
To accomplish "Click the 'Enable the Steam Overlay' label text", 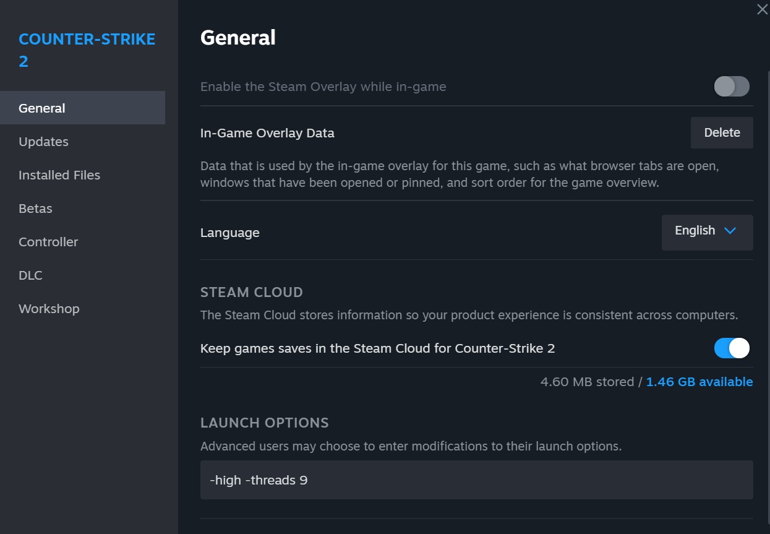I will [x=323, y=87].
